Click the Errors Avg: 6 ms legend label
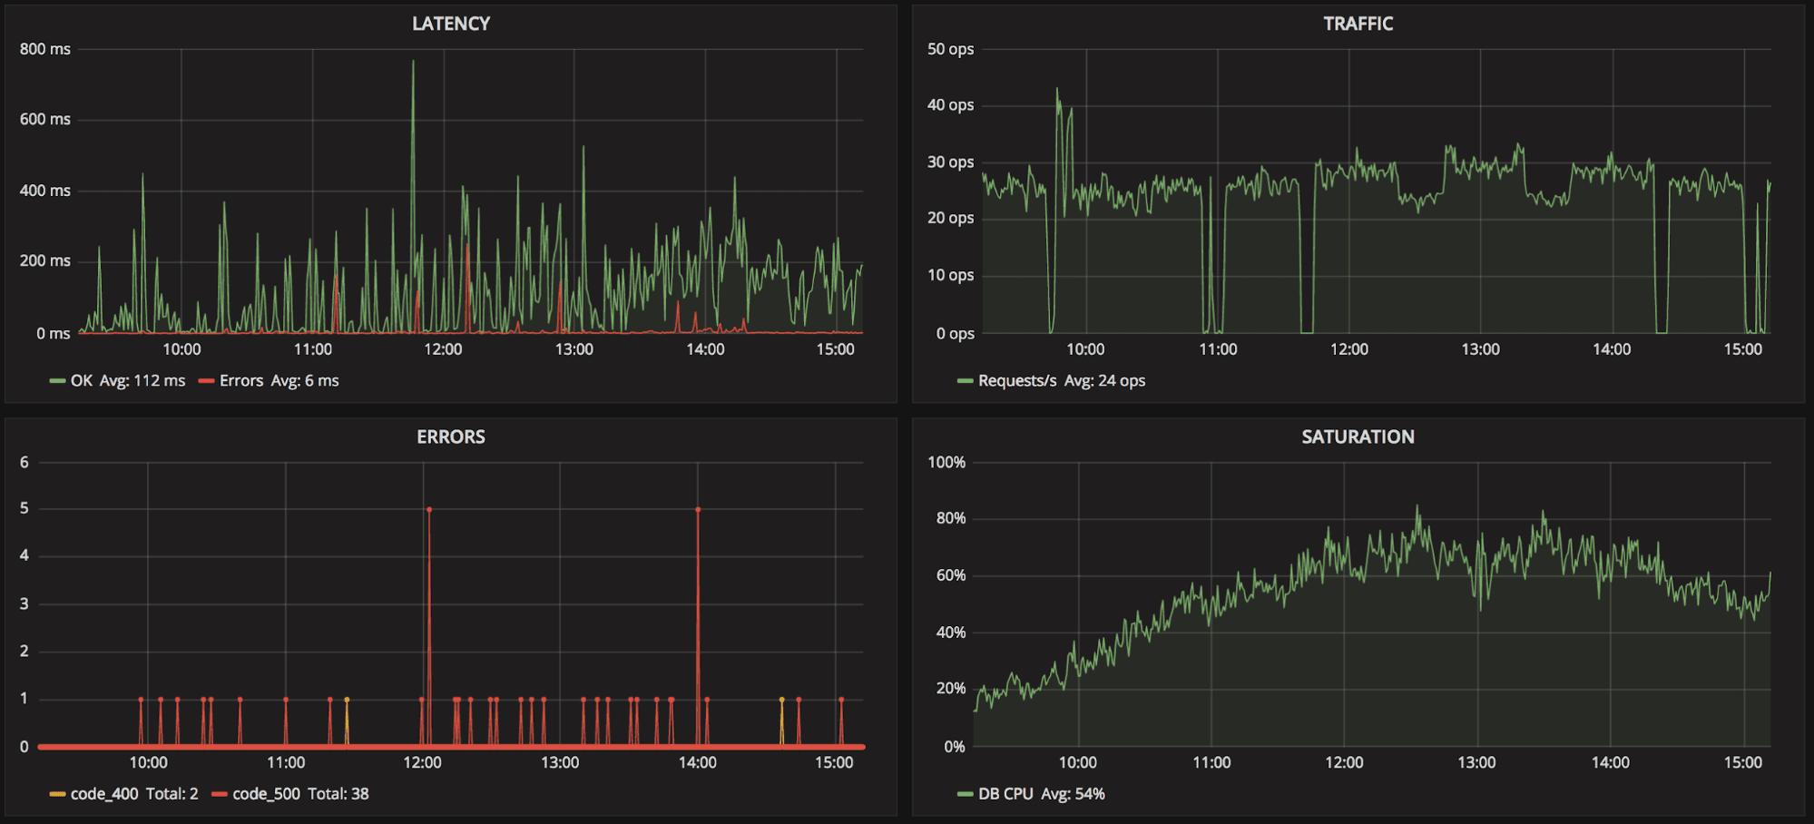 point(281,380)
